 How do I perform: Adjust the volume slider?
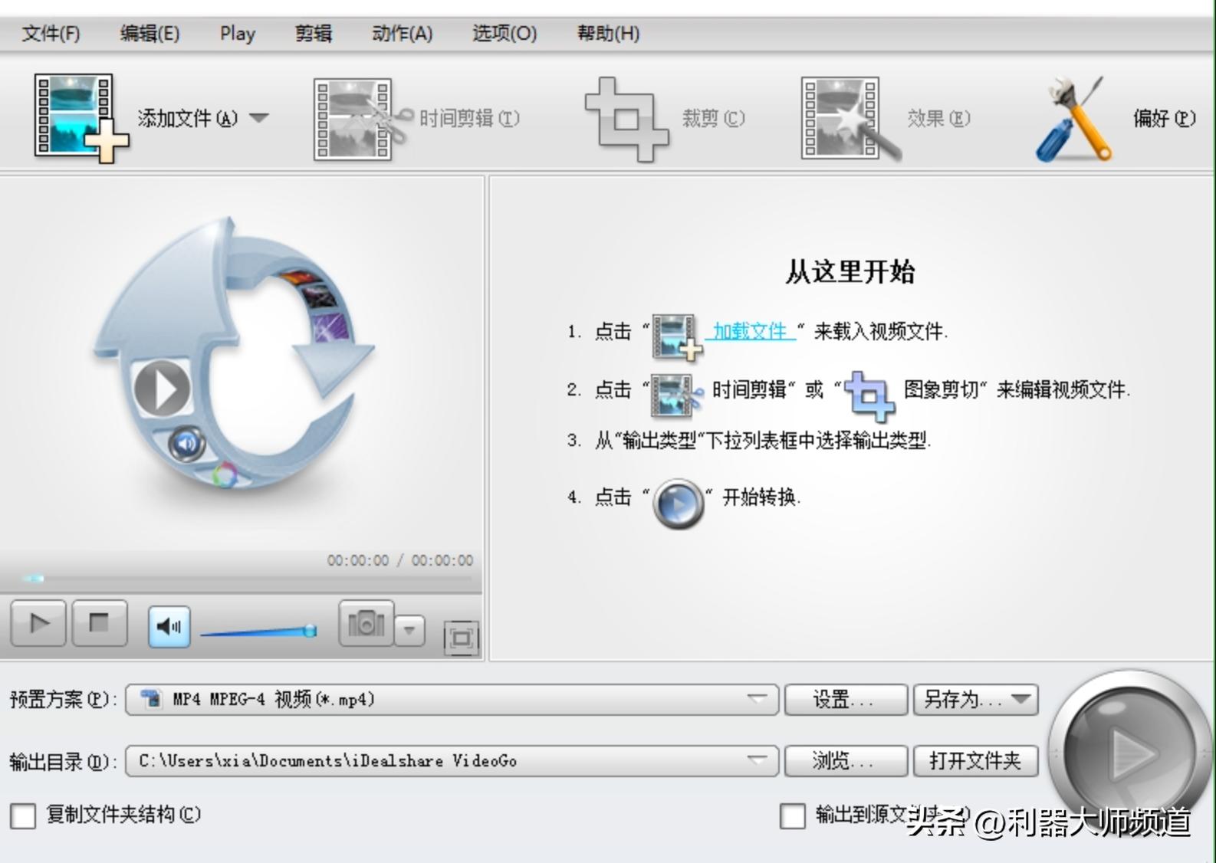tap(258, 632)
